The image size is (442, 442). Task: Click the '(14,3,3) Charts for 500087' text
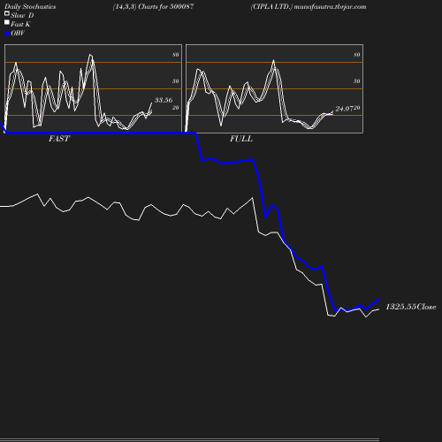coord(153,7)
